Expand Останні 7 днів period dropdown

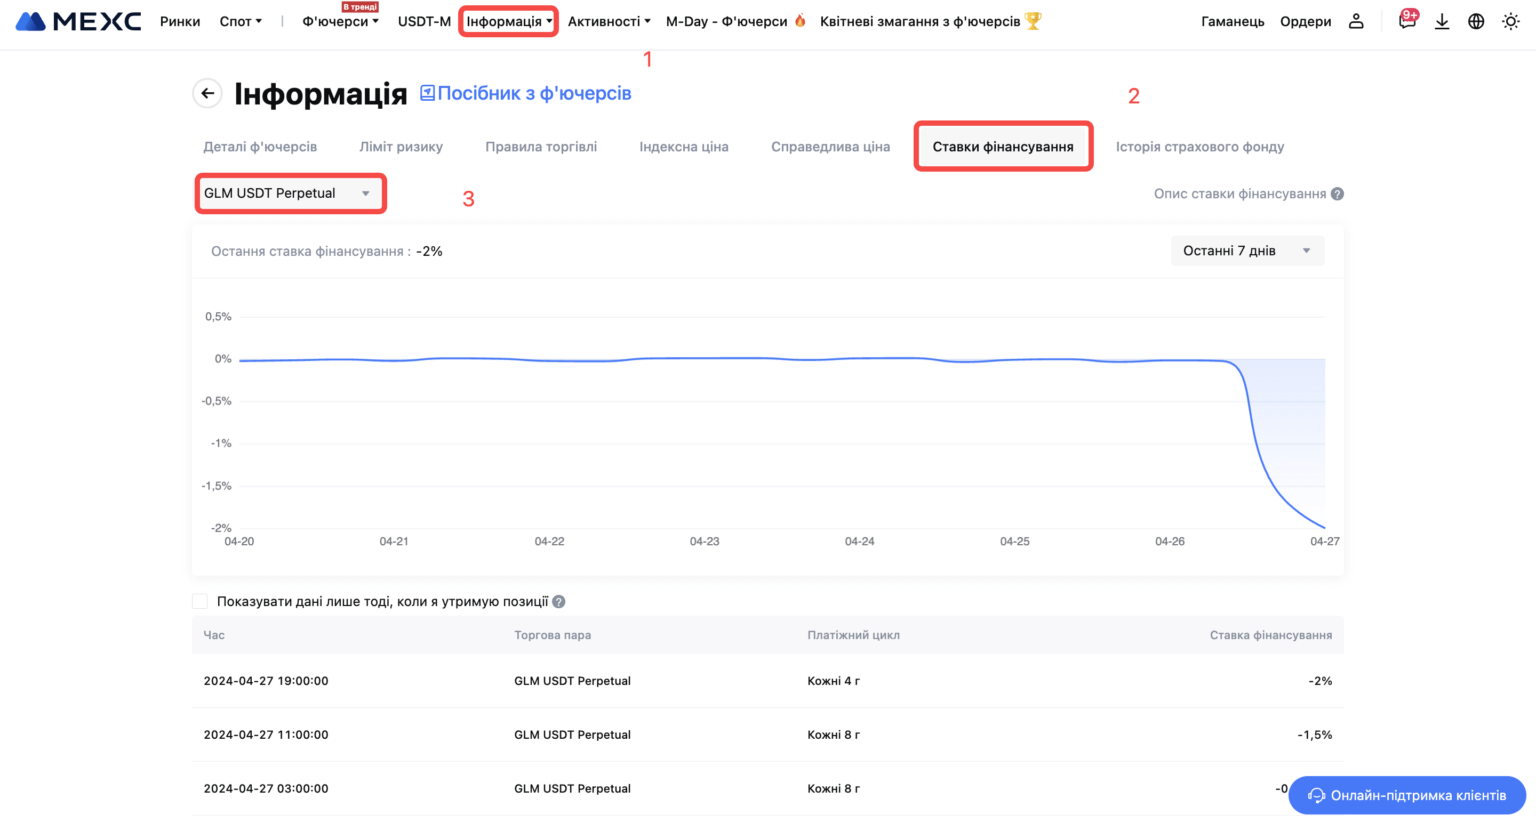[x=1247, y=251]
